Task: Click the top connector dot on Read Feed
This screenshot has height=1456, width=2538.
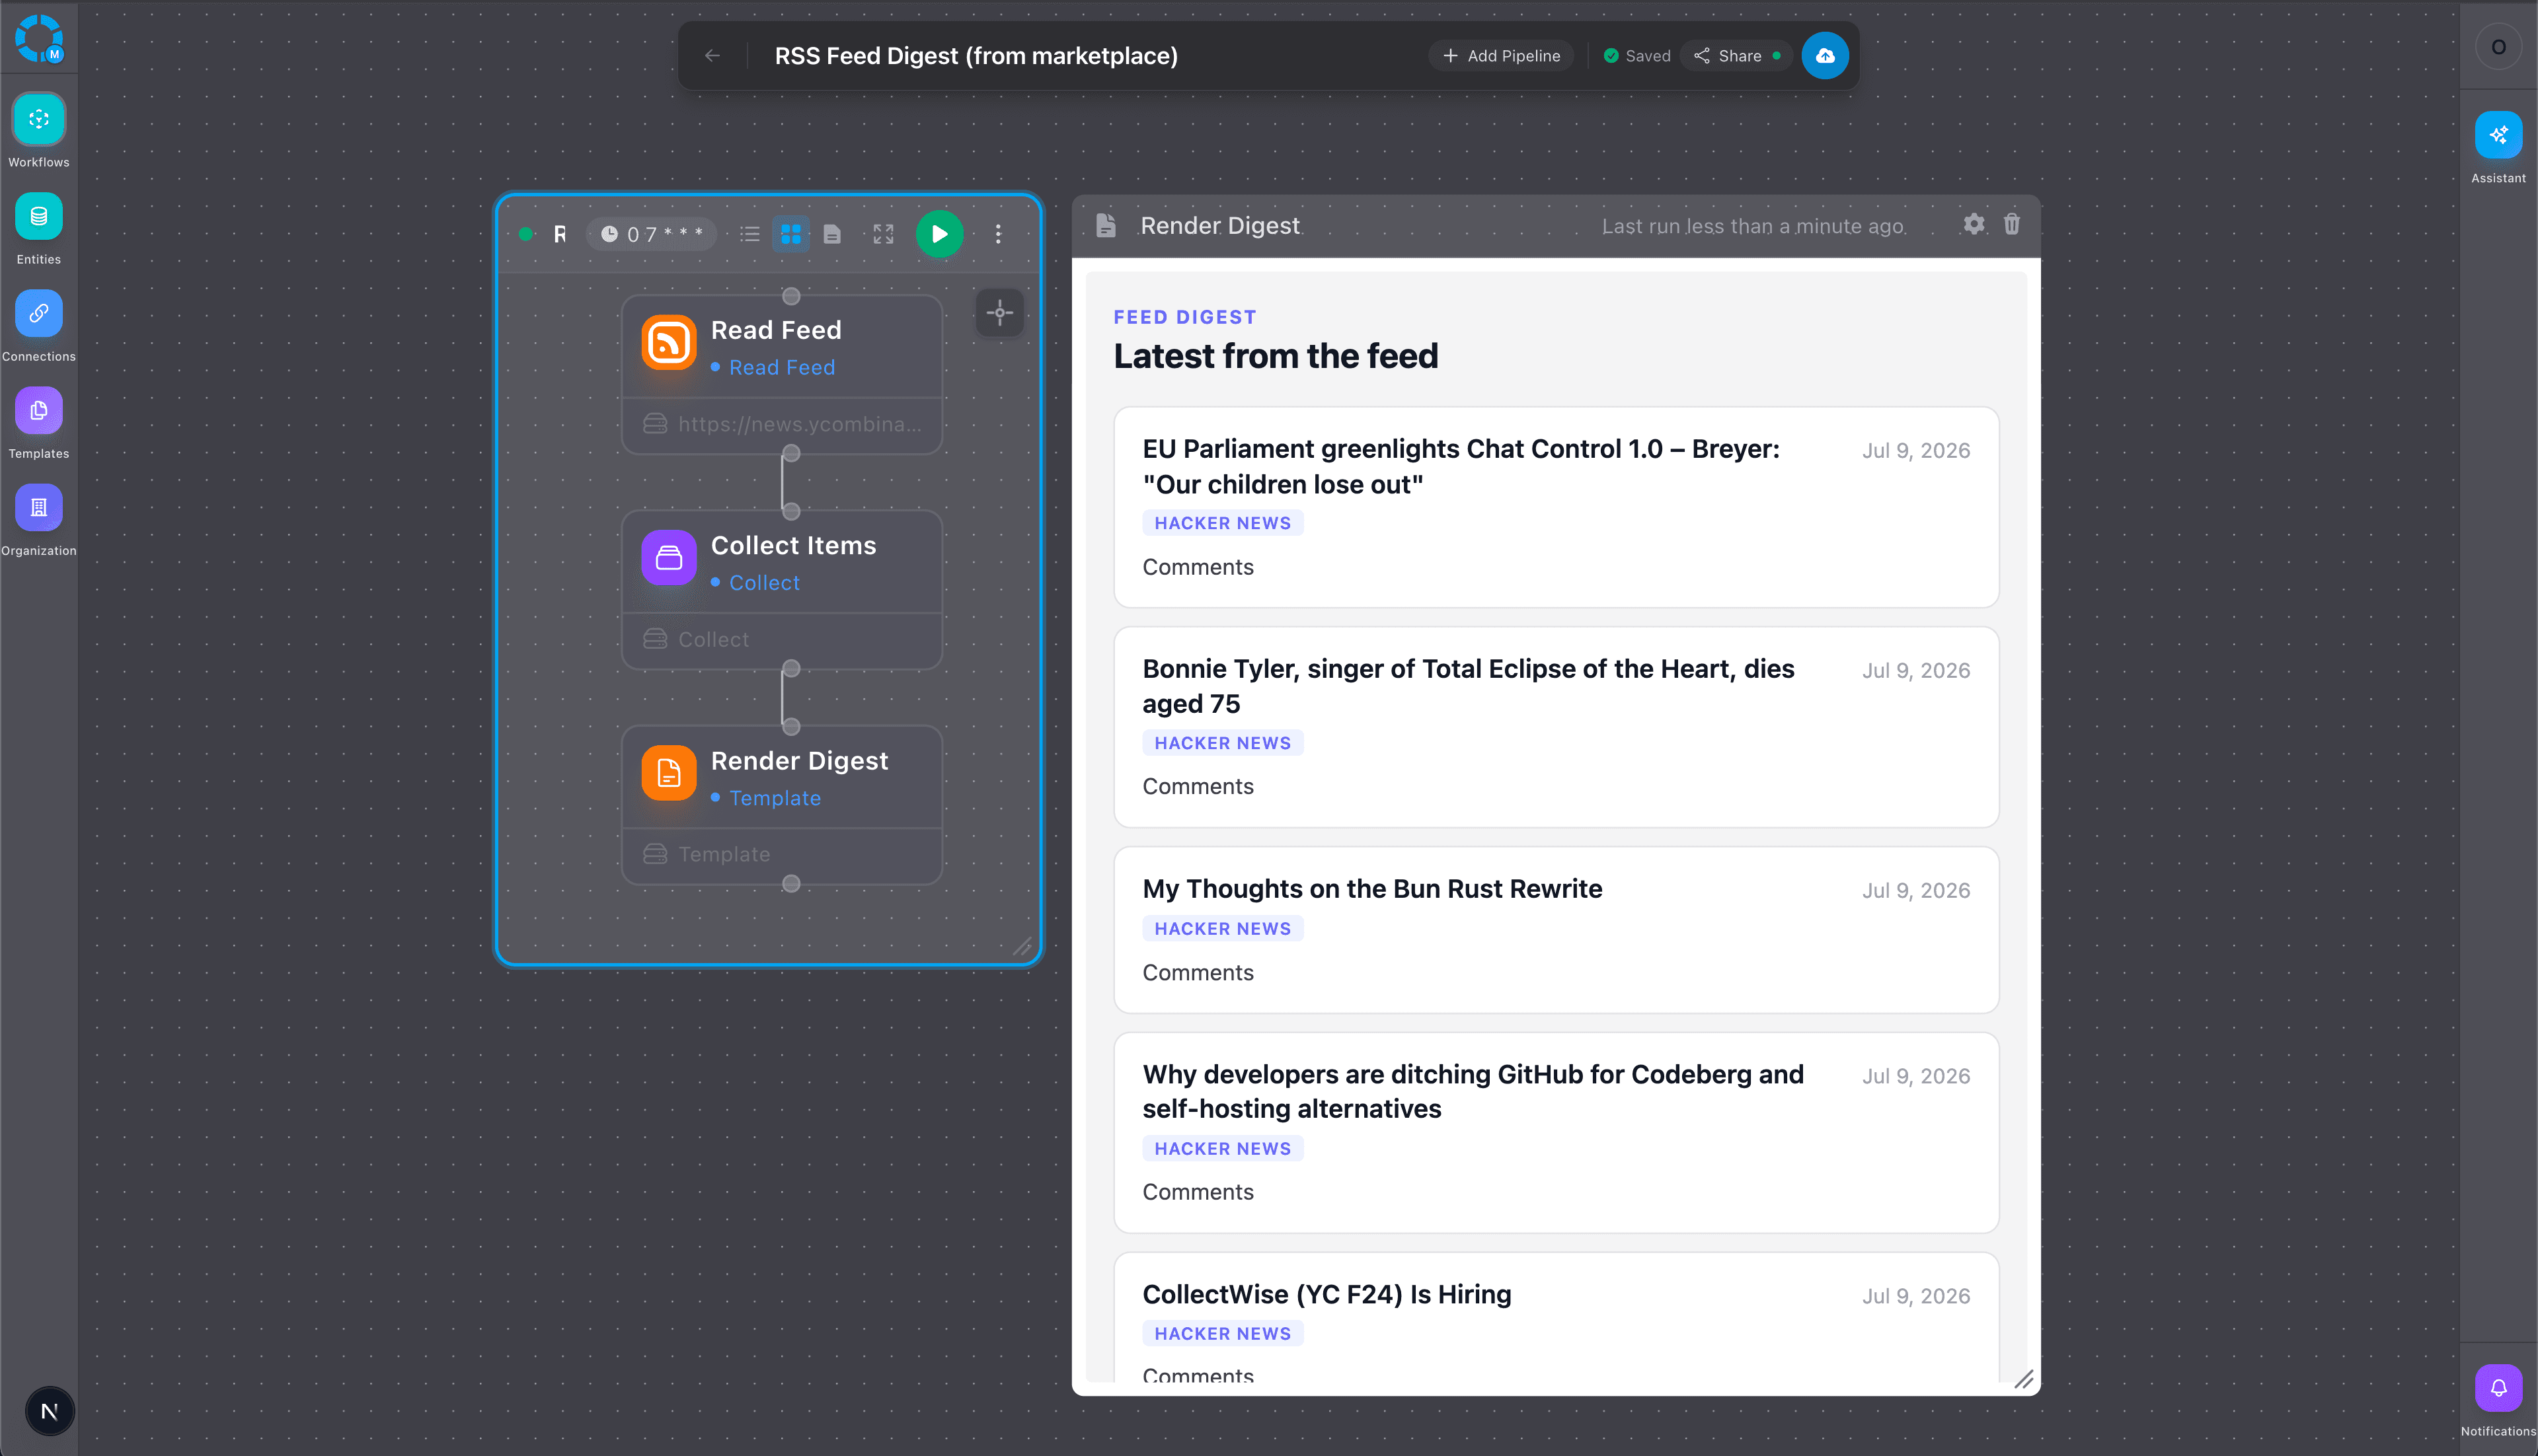Action: [x=791, y=296]
